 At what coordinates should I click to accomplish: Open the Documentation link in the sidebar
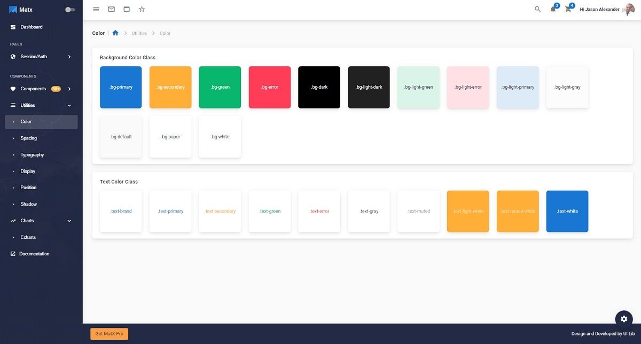point(34,253)
